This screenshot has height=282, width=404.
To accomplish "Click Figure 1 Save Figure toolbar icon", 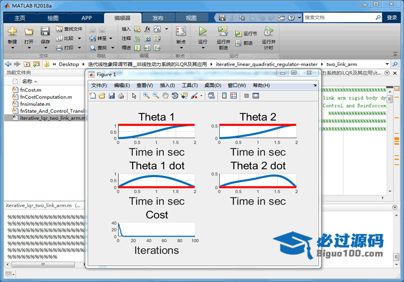I will click(111, 96).
